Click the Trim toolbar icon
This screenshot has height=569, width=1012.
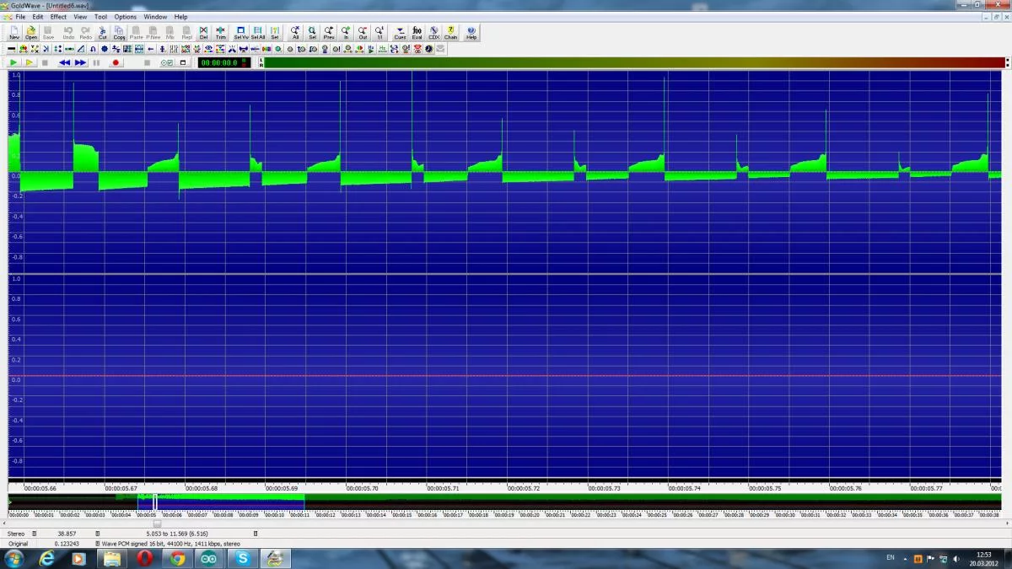coord(221,33)
